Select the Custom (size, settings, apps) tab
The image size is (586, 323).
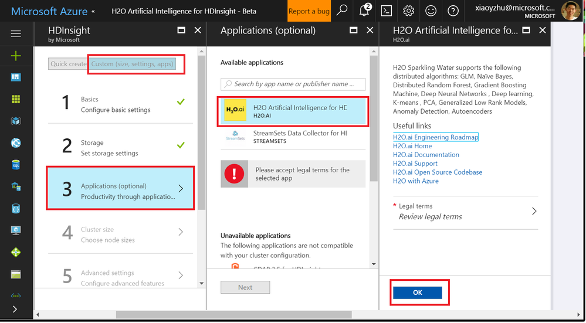(x=133, y=64)
